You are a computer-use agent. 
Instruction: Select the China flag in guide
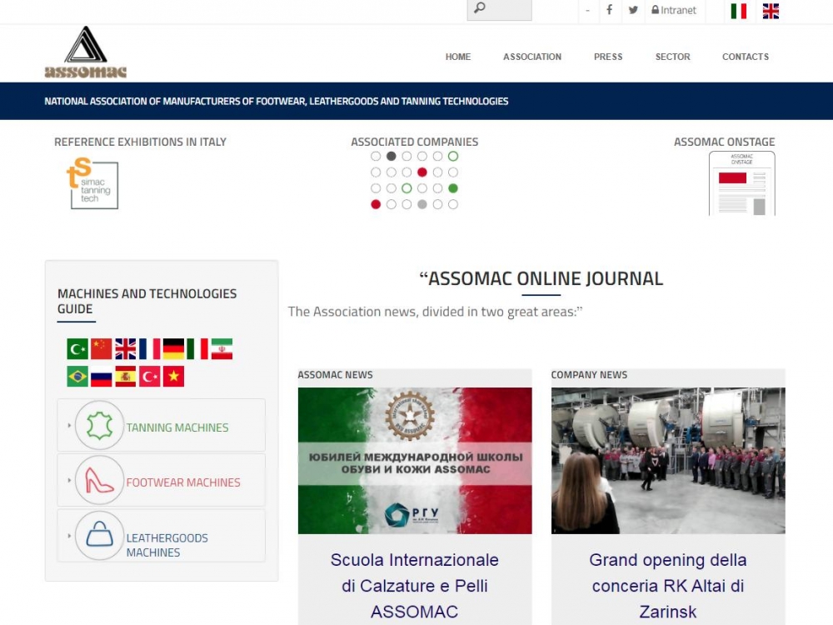click(102, 349)
